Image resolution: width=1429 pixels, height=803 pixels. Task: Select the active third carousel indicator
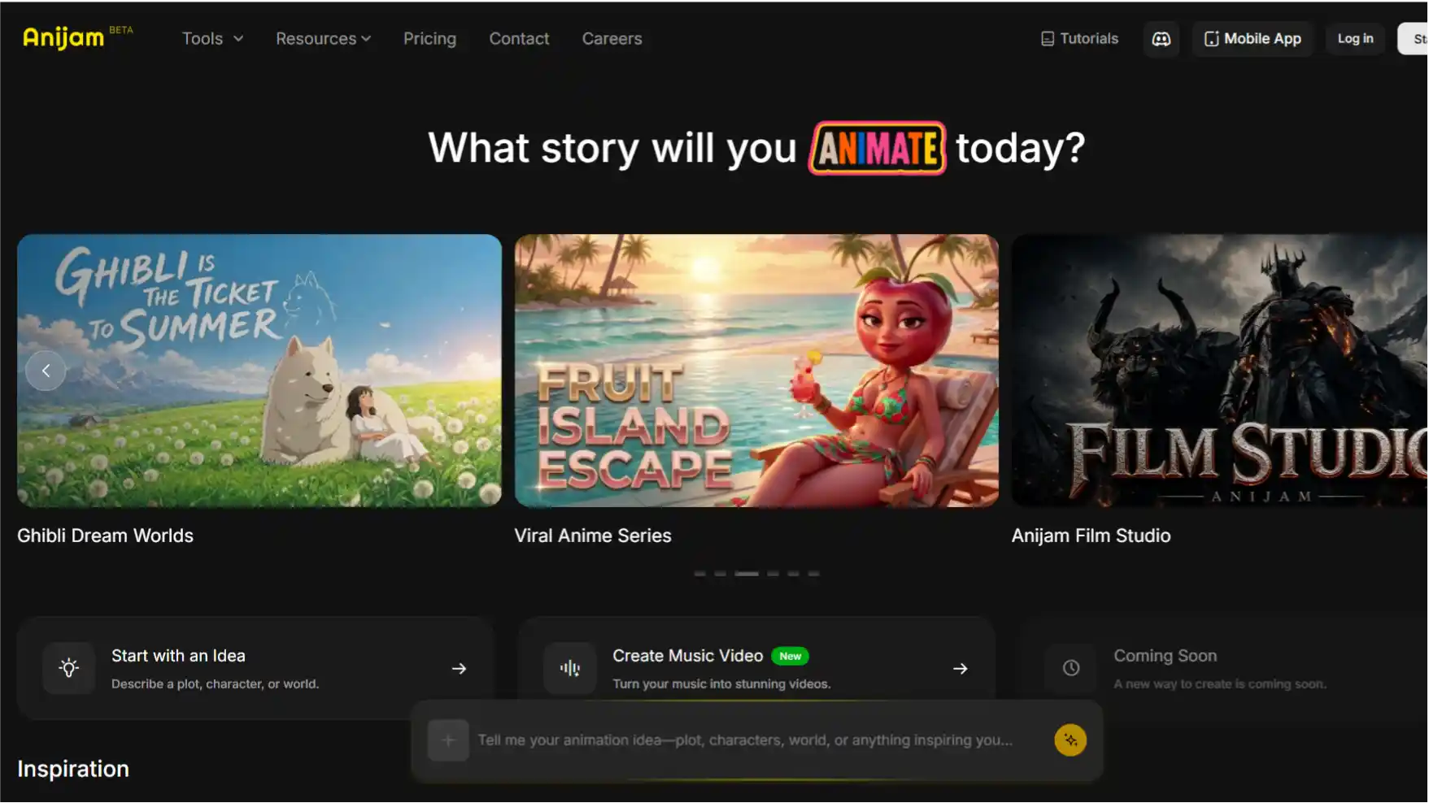pos(747,574)
